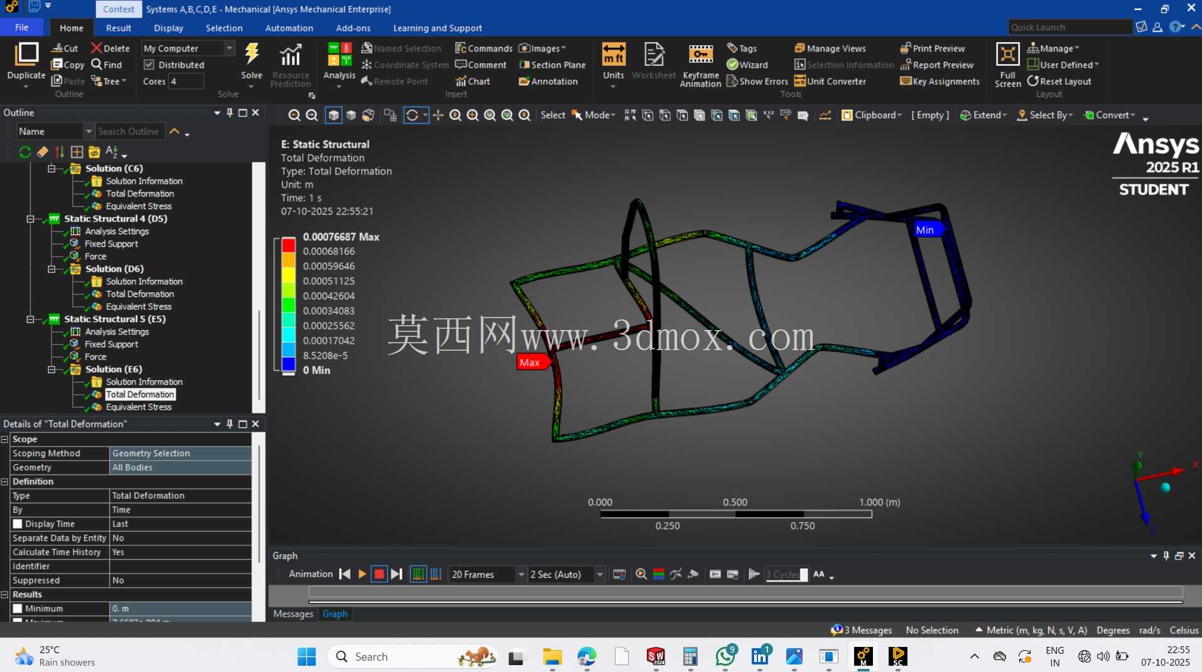Open File Explorer from the taskbar

pyautogui.click(x=552, y=656)
